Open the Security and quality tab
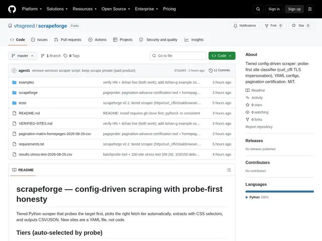 coord(158,40)
